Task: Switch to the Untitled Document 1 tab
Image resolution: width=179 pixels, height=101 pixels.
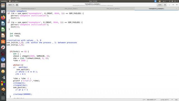Action: click(x=29, y=9)
